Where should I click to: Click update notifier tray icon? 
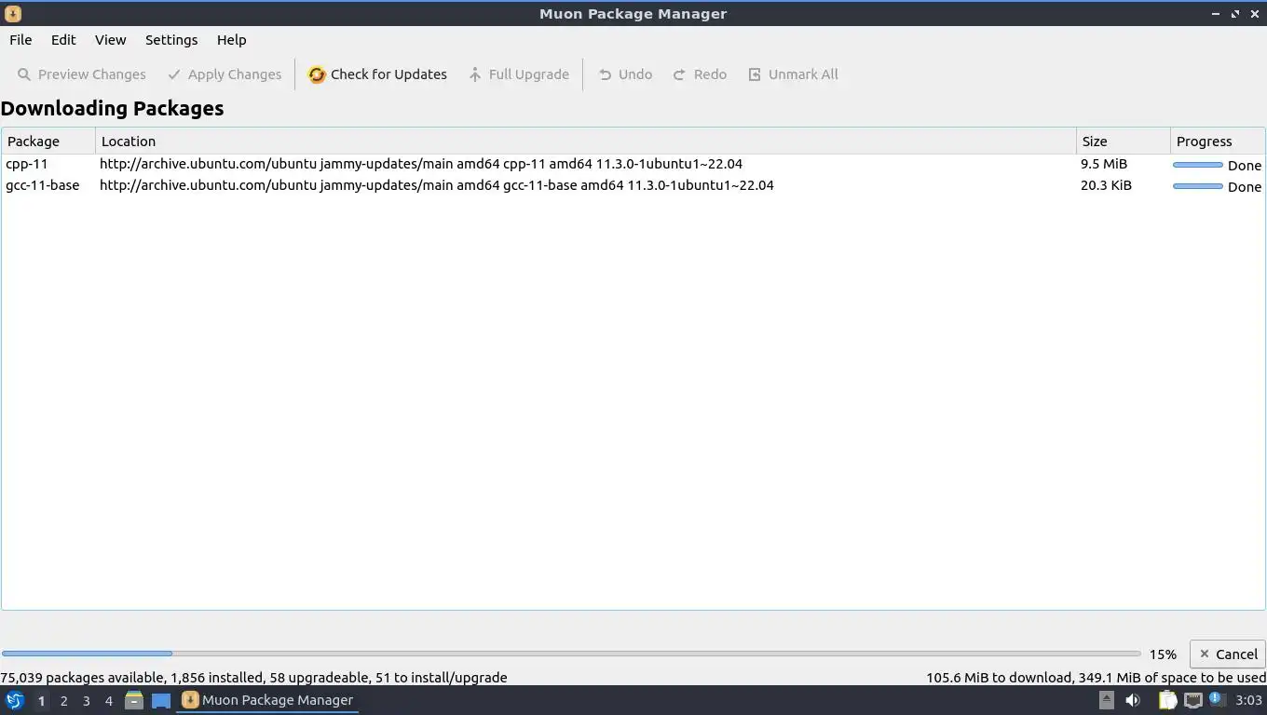click(x=1216, y=698)
